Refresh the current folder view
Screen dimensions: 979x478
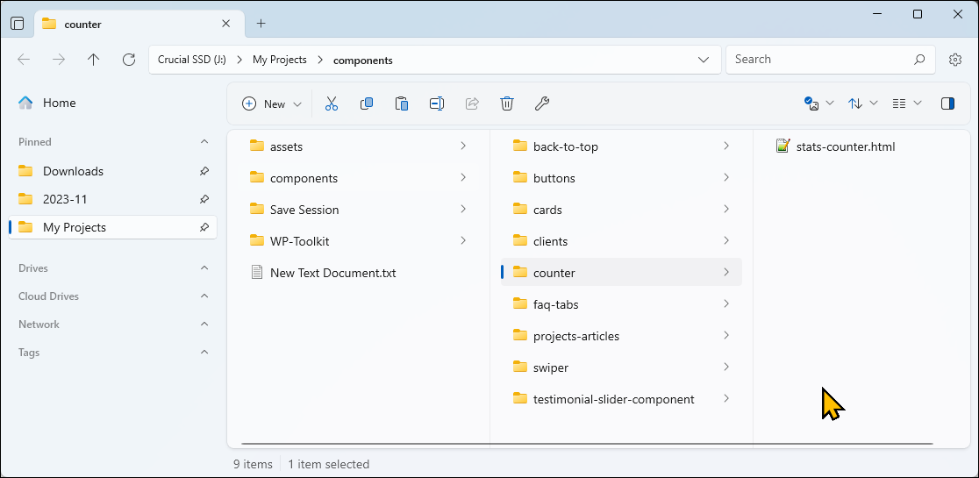(x=129, y=60)
